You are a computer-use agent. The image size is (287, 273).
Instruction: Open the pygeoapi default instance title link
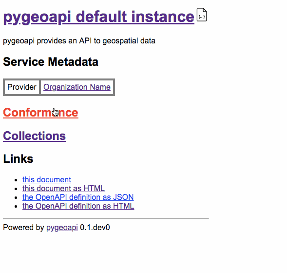[x=98, y=17]
